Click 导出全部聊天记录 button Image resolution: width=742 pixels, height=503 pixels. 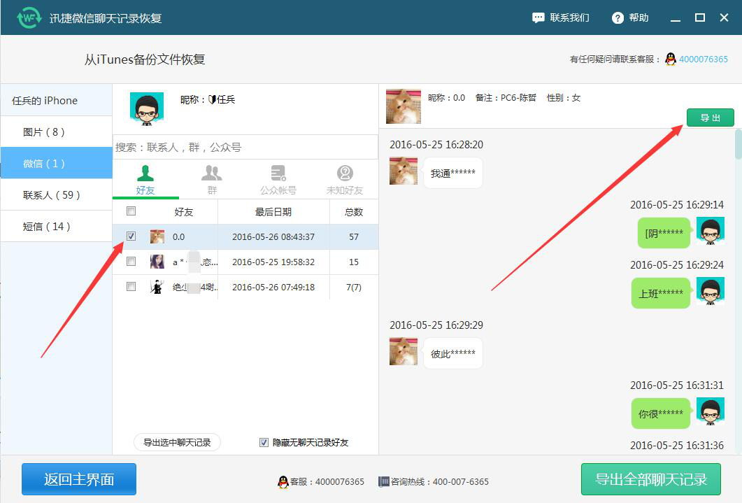[651, 479]
